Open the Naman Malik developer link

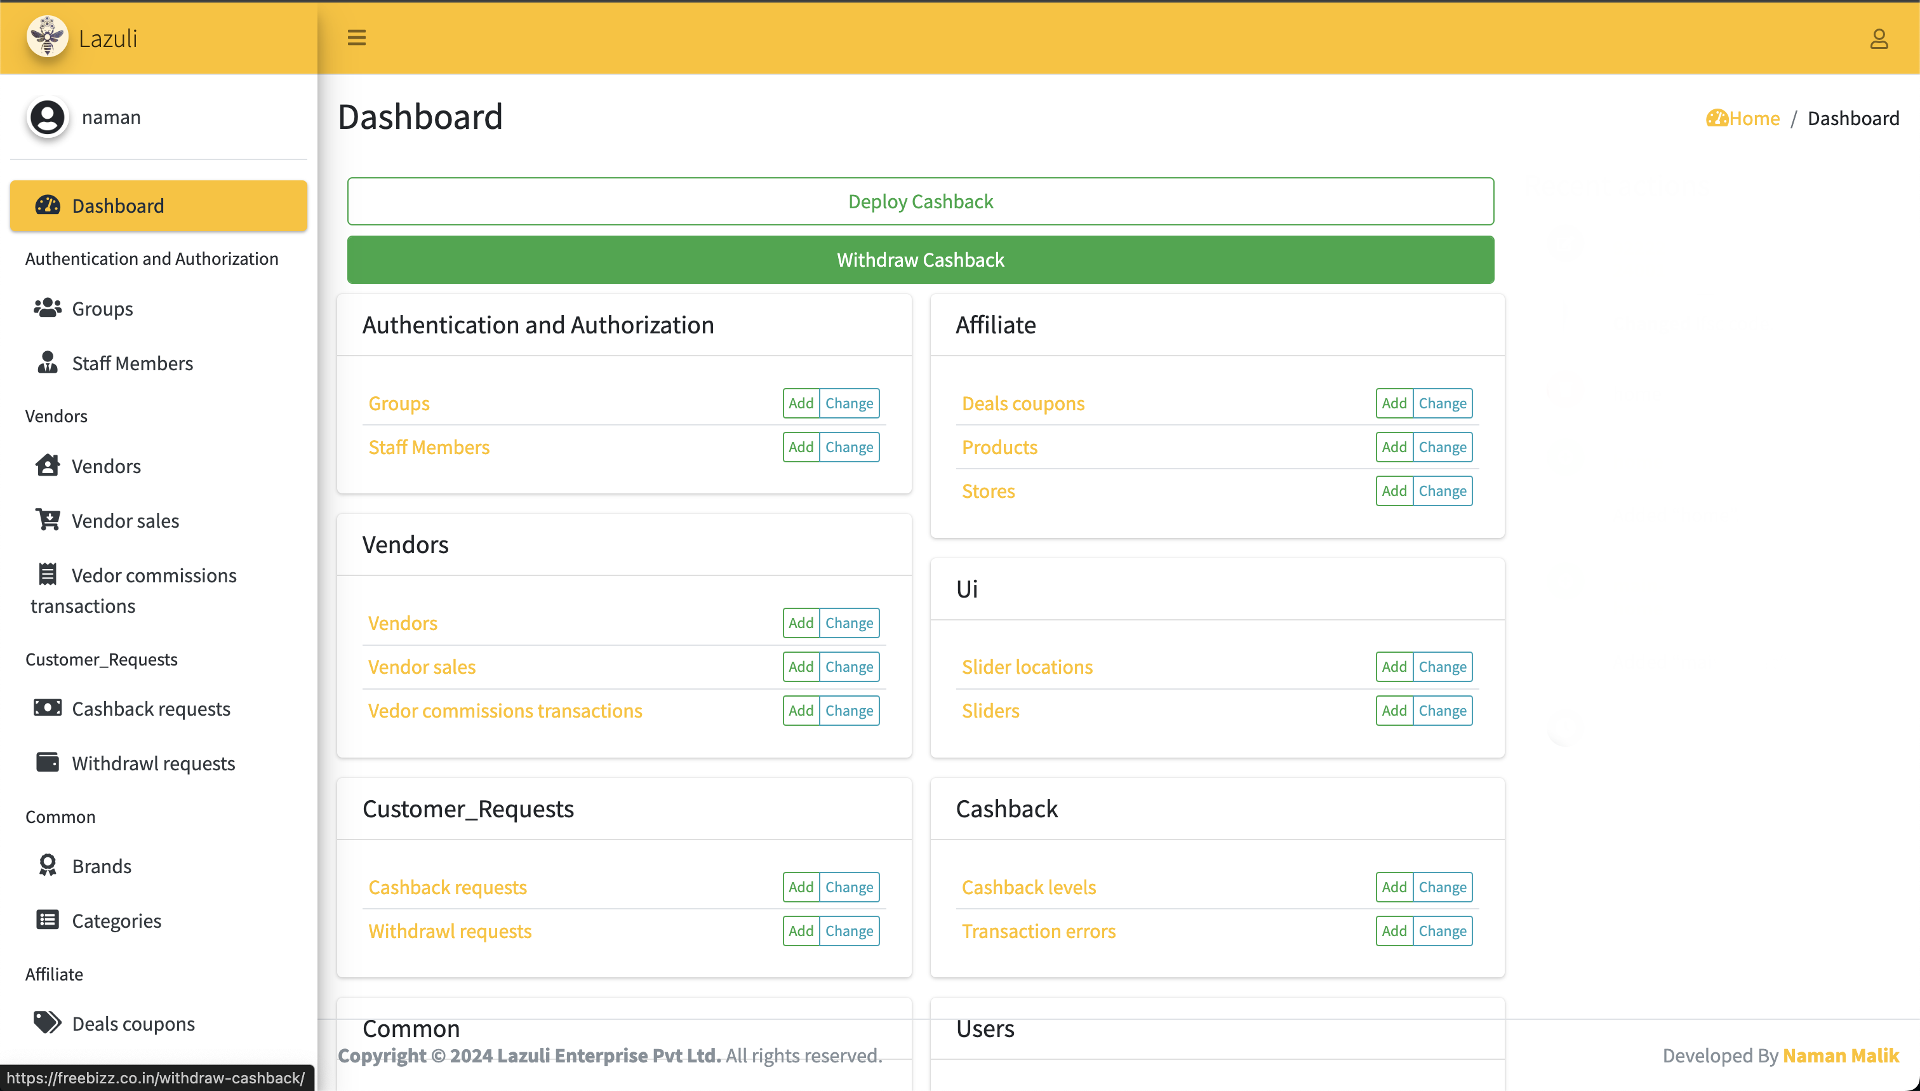click(1841, 1055)
